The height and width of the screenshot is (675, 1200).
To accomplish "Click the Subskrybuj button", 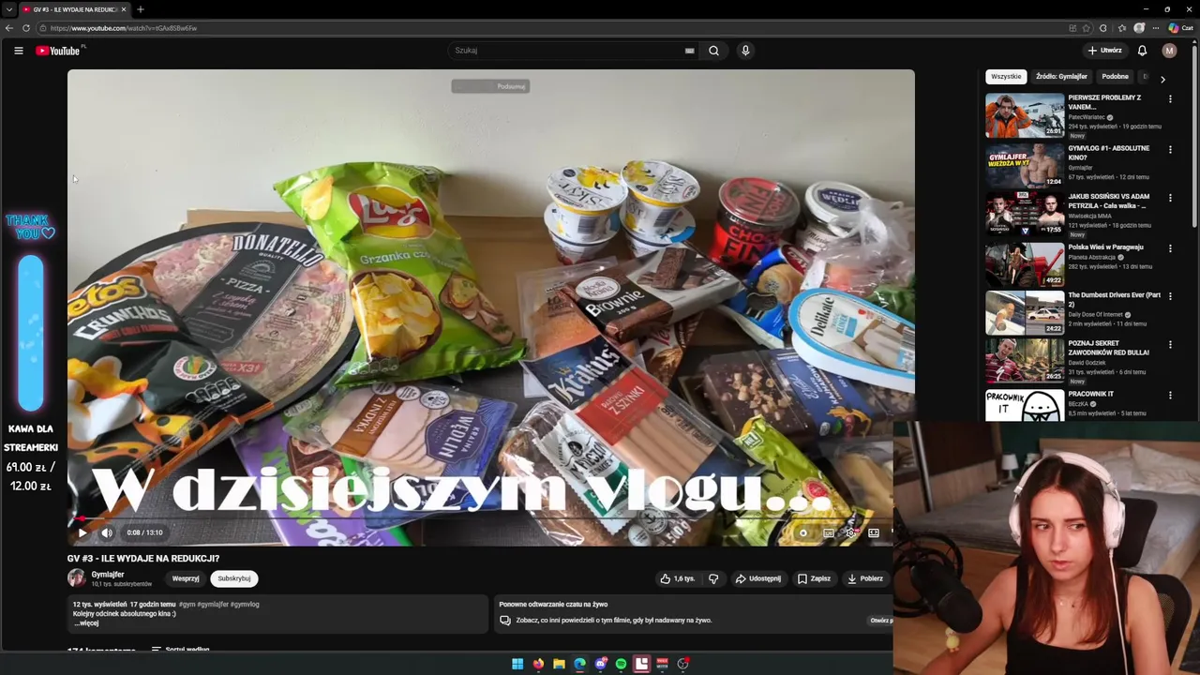I will click(234, 578).
